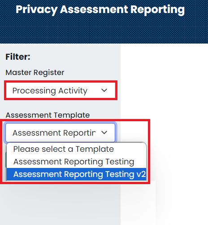
Task: Click empty gray filter panel below option list
Action: click(60, 204)
